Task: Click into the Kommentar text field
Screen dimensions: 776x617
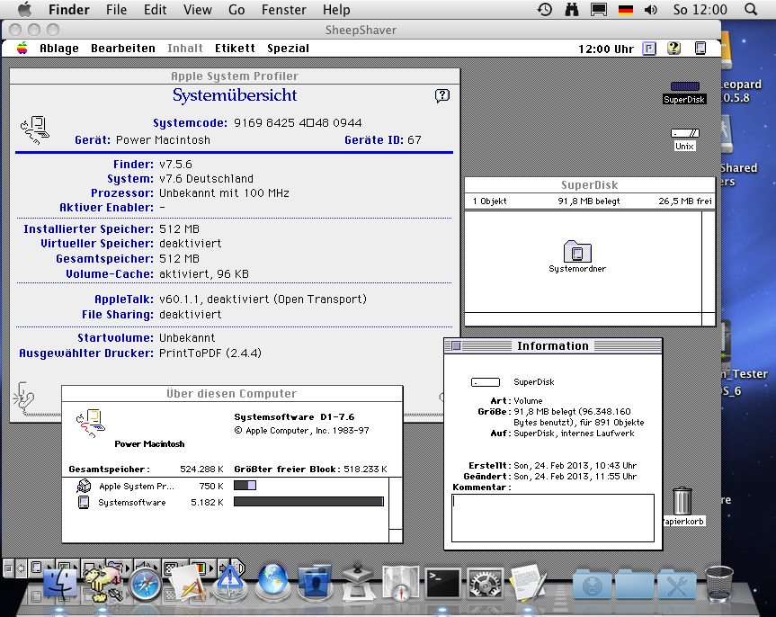Action: (x=553, y=517)
